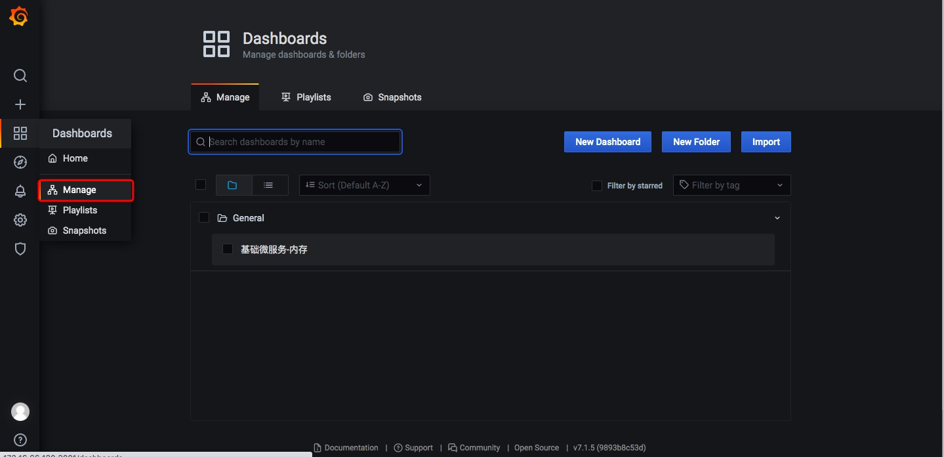
Task: Open the Explore compass icon
Action: coord(20,162)
